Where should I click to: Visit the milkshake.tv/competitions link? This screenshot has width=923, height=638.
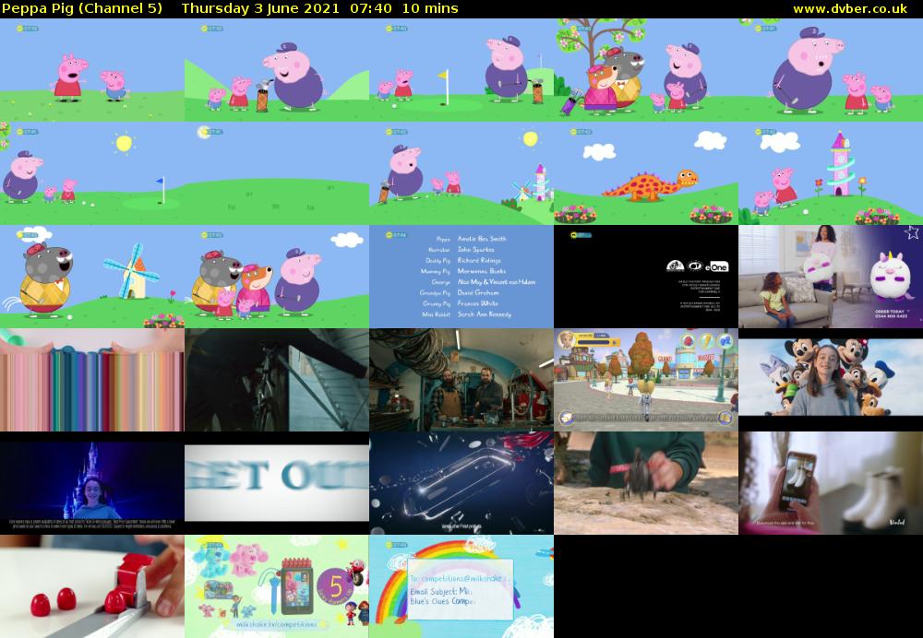(x=277, y=625)
